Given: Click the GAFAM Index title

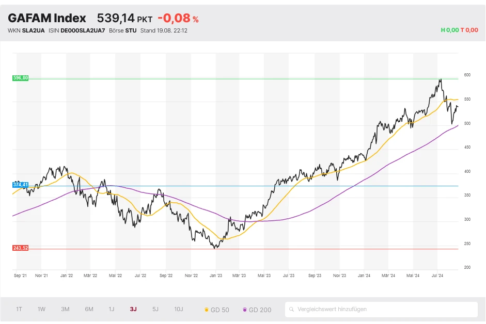Looking at the screenshot, I should 47,18.
